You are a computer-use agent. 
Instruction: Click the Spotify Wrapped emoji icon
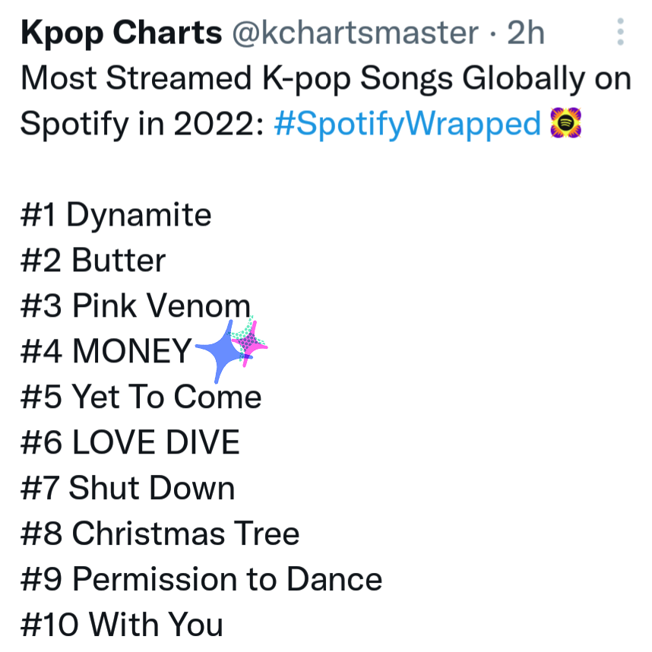coord(565,122)
